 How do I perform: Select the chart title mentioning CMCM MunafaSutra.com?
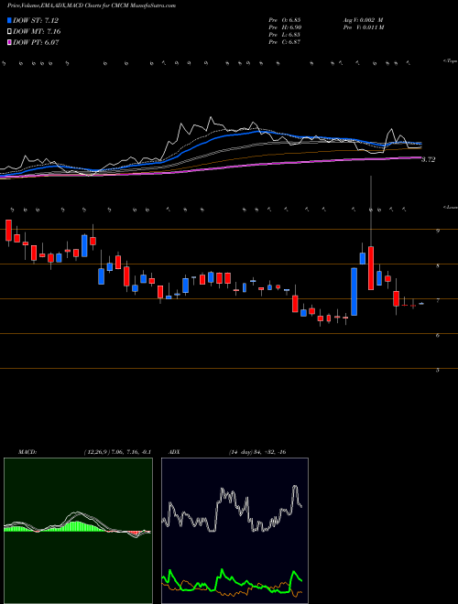tap(92, 5)
